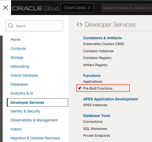
Task: Open Applications under Functions
Action: click(x=93, y=82)
